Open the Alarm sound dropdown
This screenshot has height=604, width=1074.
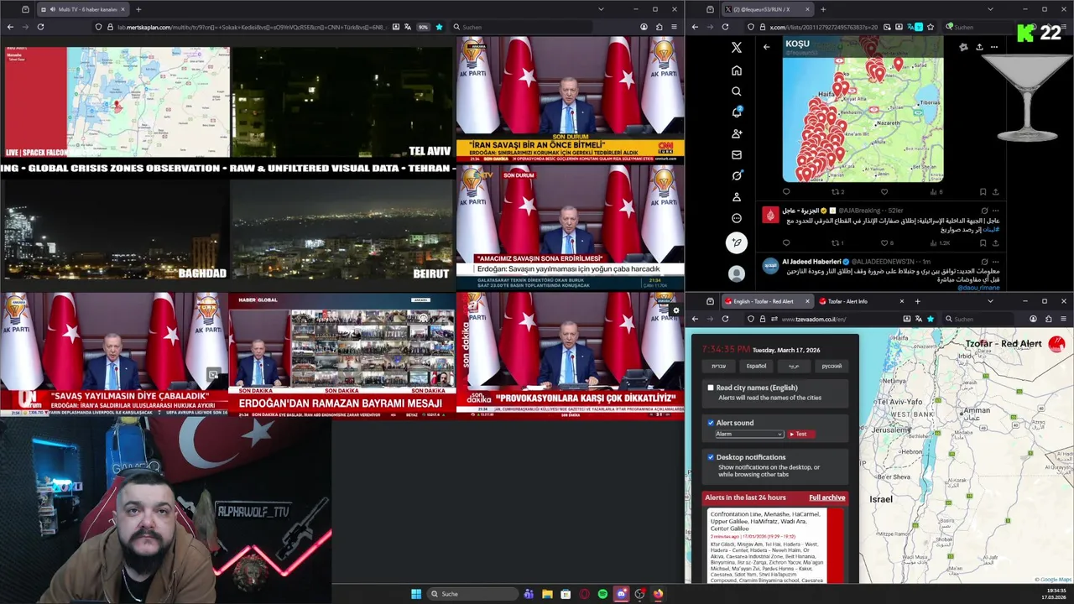click(748, 435)
